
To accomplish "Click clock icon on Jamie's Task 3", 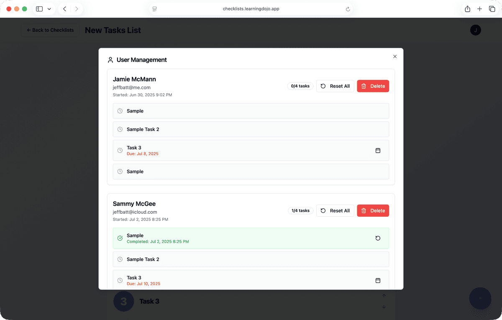I will [120, 151].
